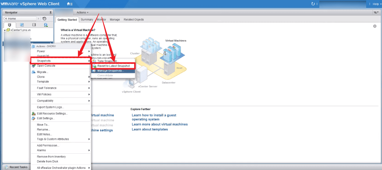Image resolution: width=382 pixels, height=170 pixels.
Task: Open the Actions dropdown above tabs
Action: (82, 12)
